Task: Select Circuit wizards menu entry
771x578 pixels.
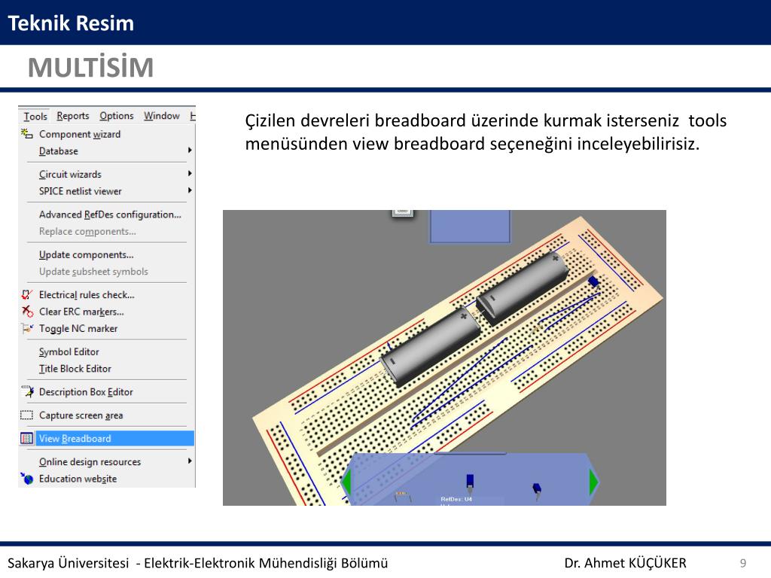Action: [x=70, y=174]
